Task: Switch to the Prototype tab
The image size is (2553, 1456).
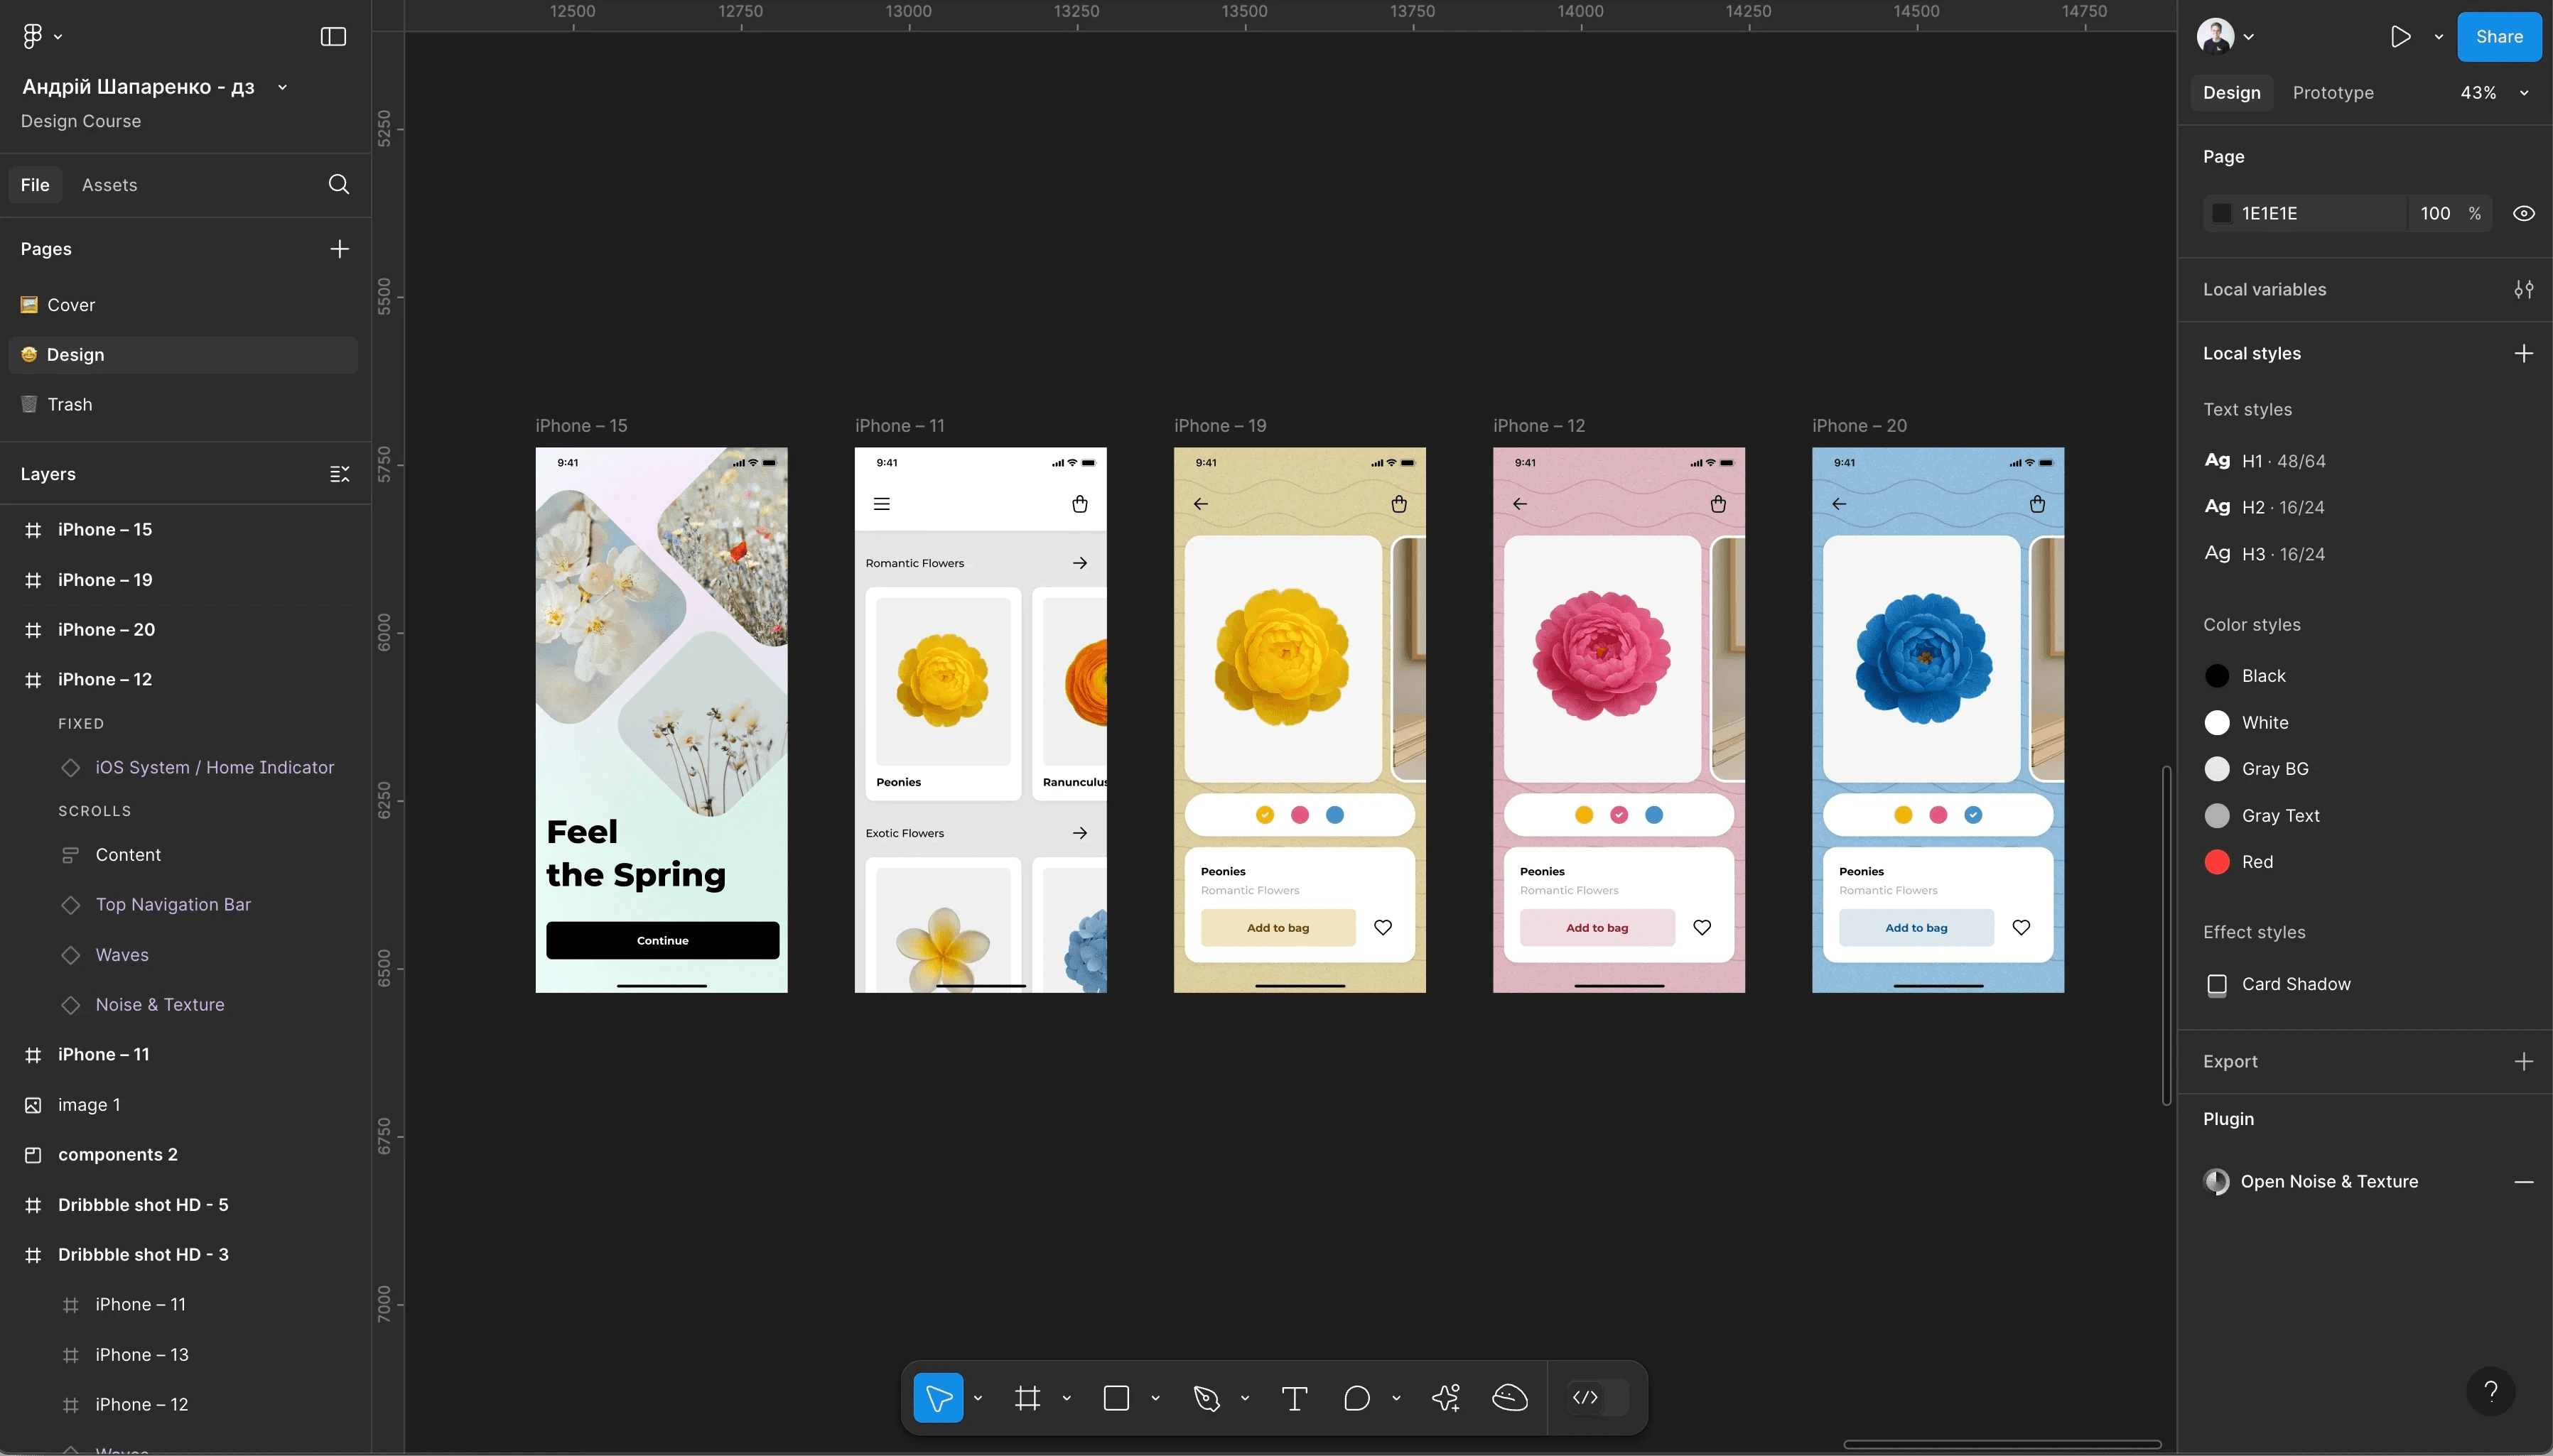Action: pos(2332,93)
